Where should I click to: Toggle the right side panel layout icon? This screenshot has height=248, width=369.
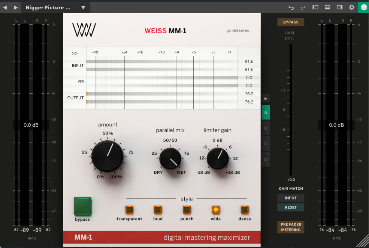click(x=339, y=7)
